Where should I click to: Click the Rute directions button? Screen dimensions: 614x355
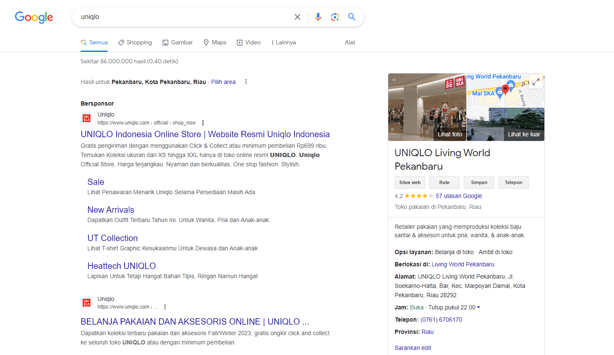(x=444, y=182)
